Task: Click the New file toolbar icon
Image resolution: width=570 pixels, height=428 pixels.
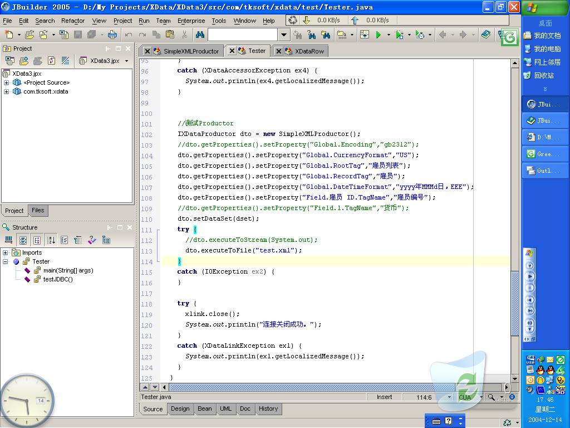Action: pos(8,35)
